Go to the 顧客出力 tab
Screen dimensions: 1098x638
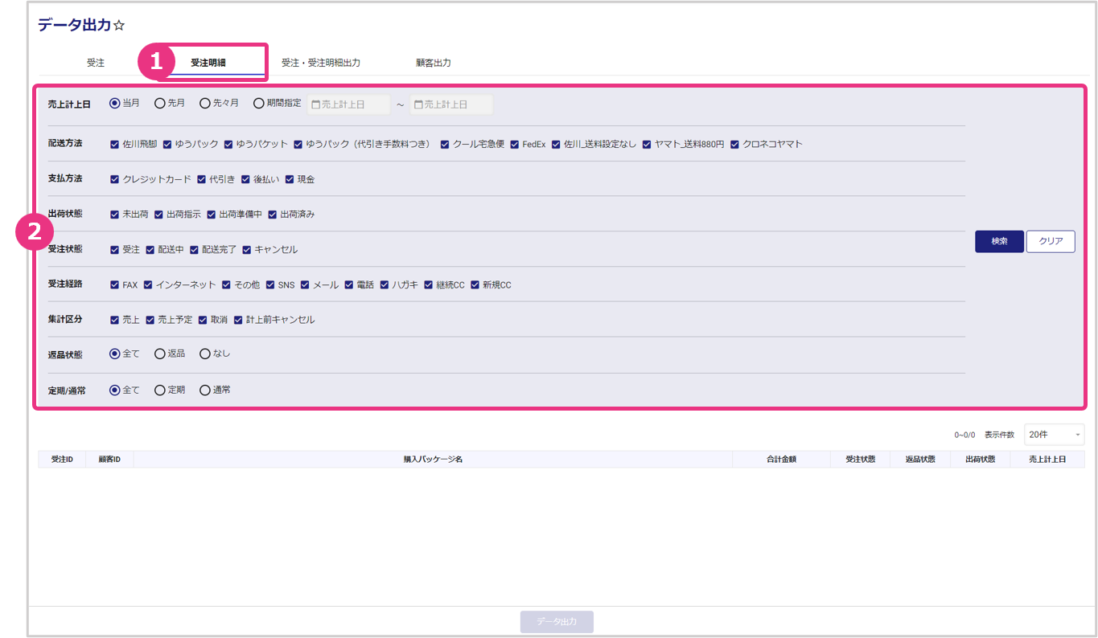[433, 63]
